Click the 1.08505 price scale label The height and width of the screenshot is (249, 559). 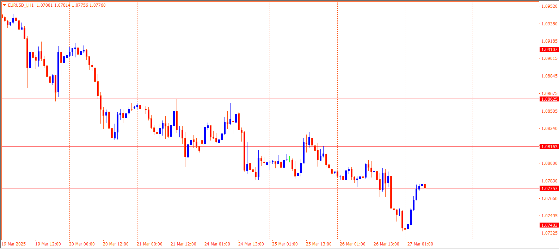click(x=549, y=111)
